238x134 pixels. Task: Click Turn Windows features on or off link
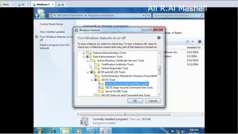56,38
